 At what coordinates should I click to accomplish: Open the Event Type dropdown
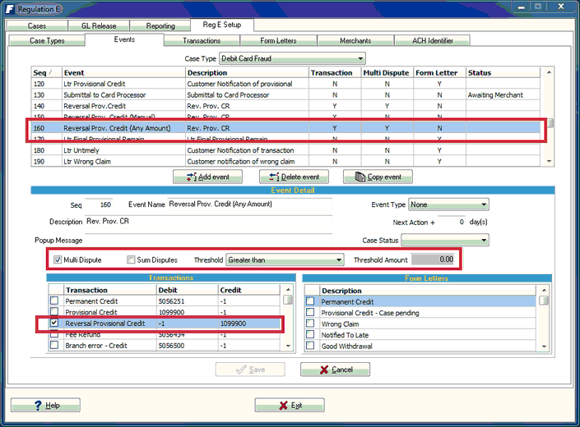[483, 205]
